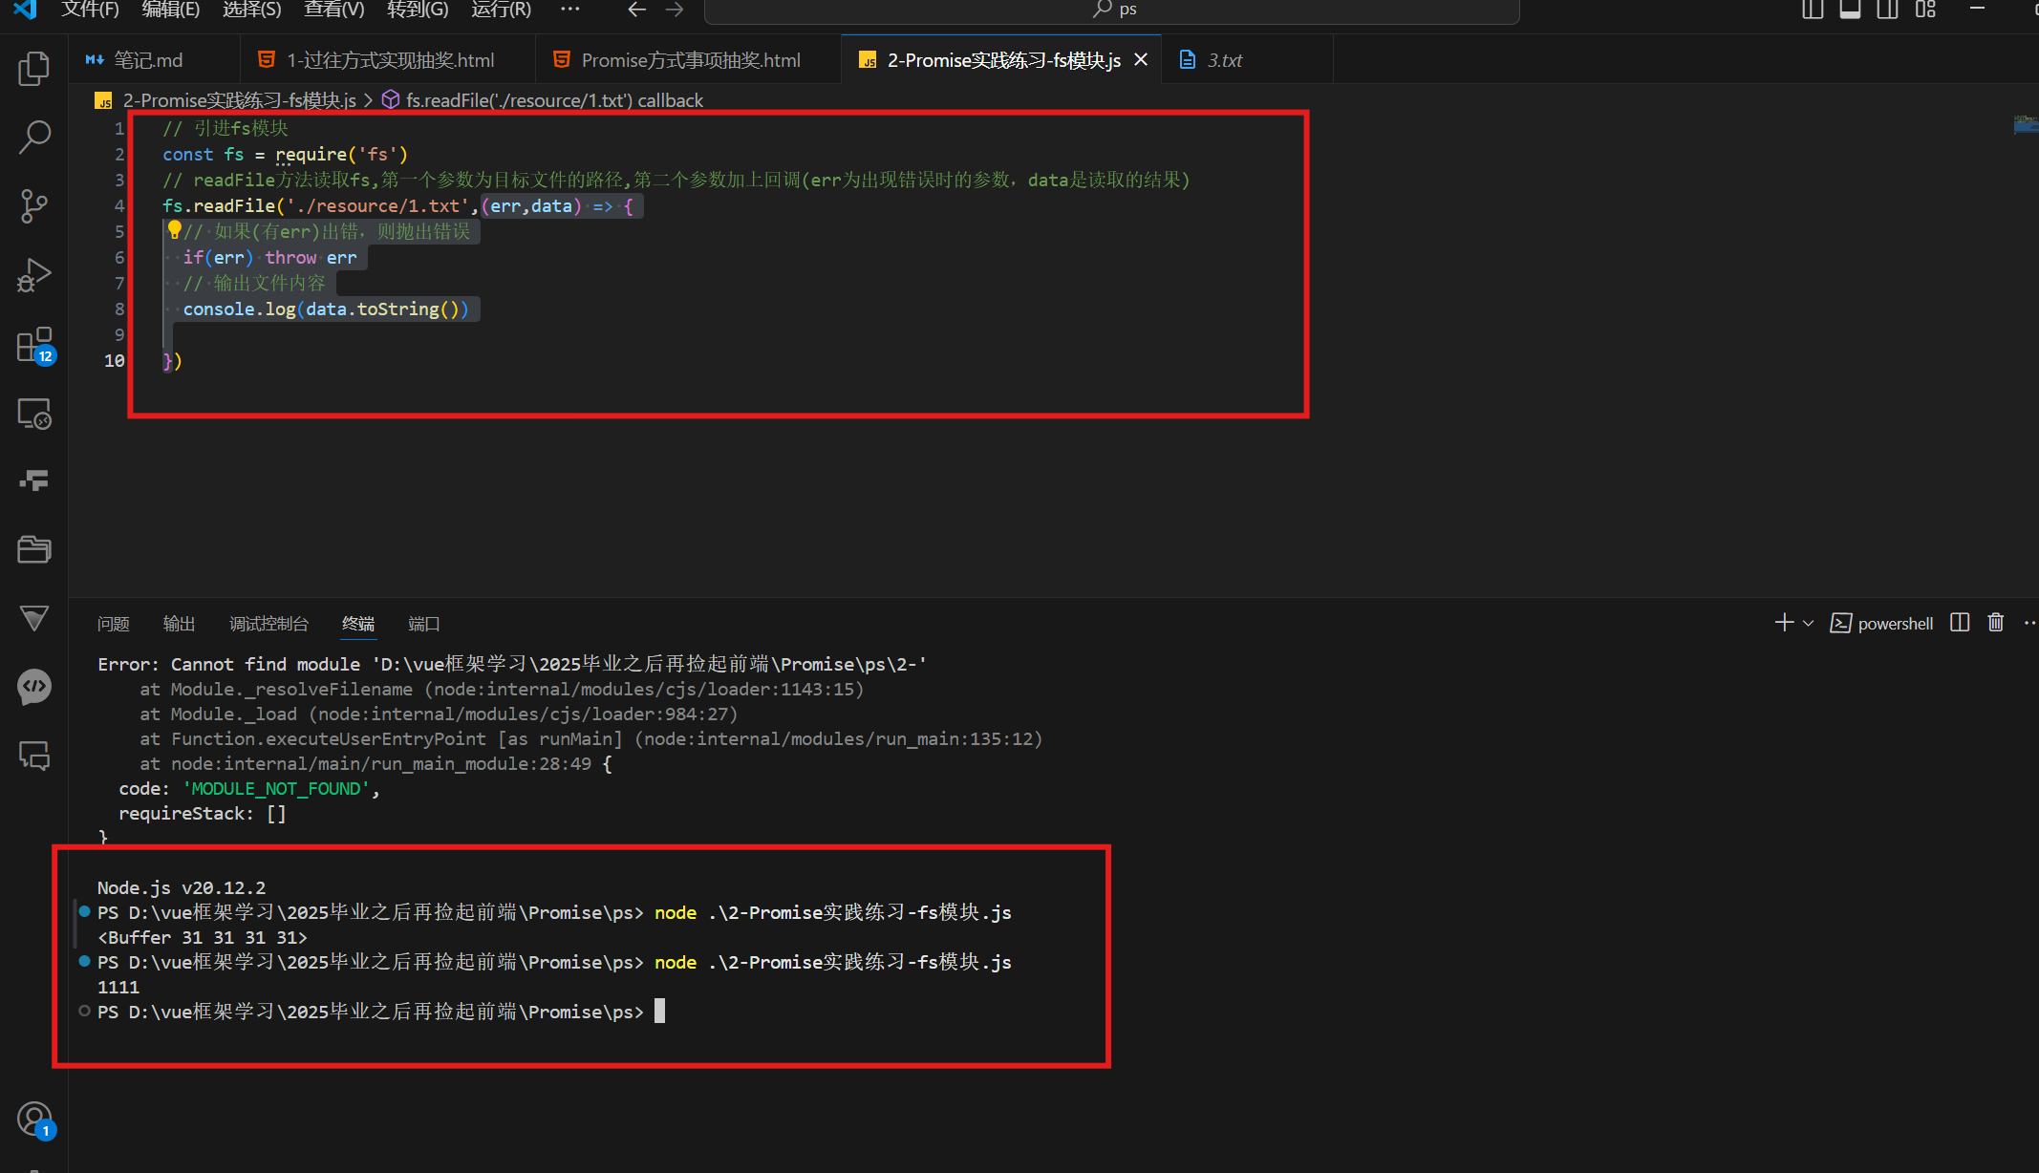Kill terminal with the trash icon
This screenshot has width=2039, height=1173.
pos(1996,623)
